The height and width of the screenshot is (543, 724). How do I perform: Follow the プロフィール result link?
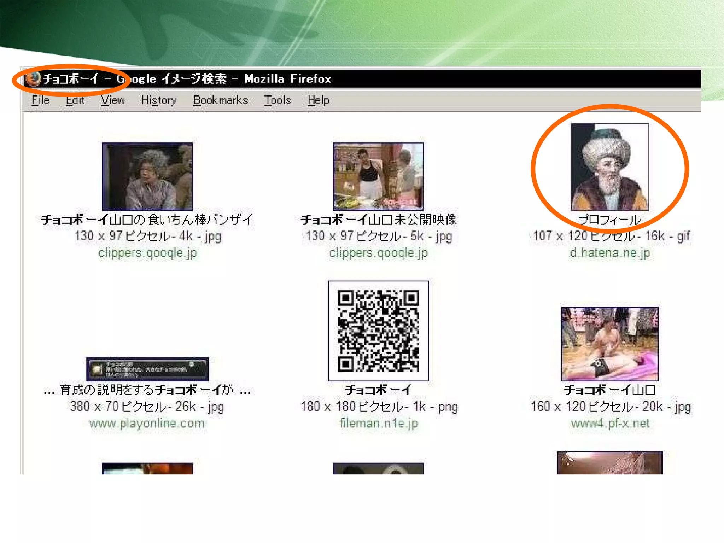(610, 220)
